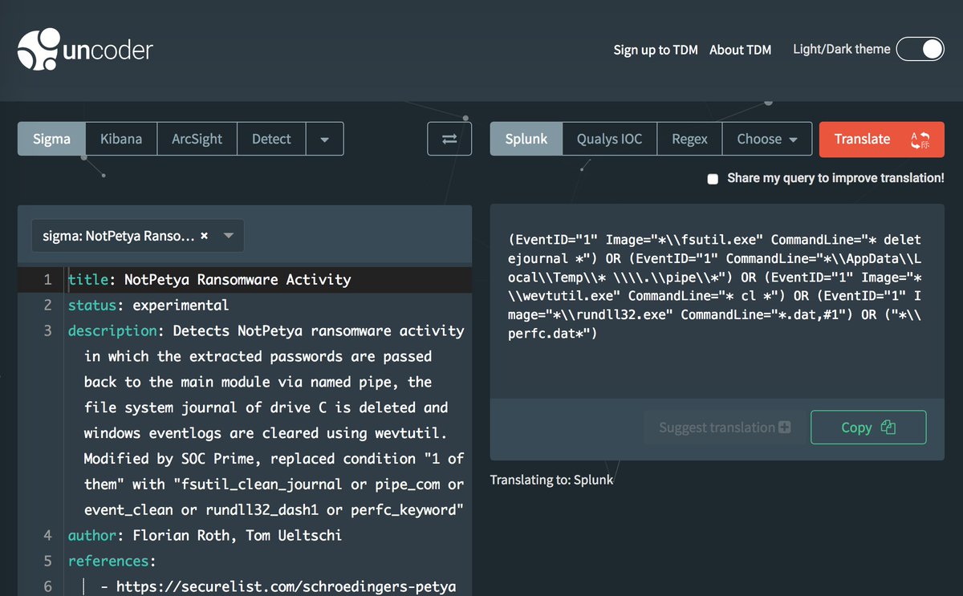Remove the sigma NotPetya selection tag
This screenshot has height=596, width=963.
click(x=204, y=236)
